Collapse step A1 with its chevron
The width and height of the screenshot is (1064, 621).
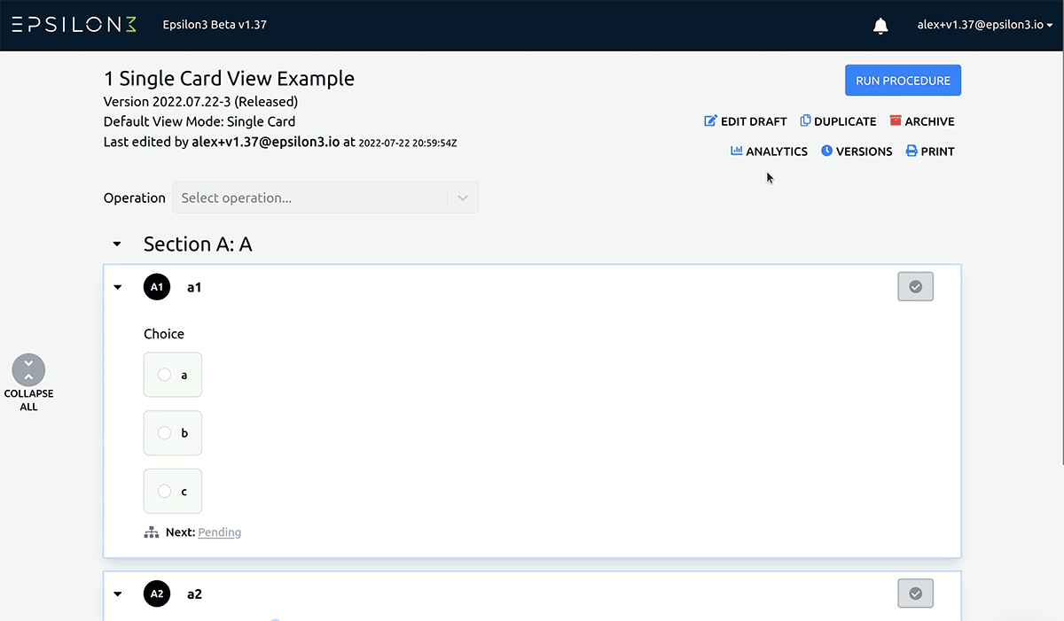point(117,286)
